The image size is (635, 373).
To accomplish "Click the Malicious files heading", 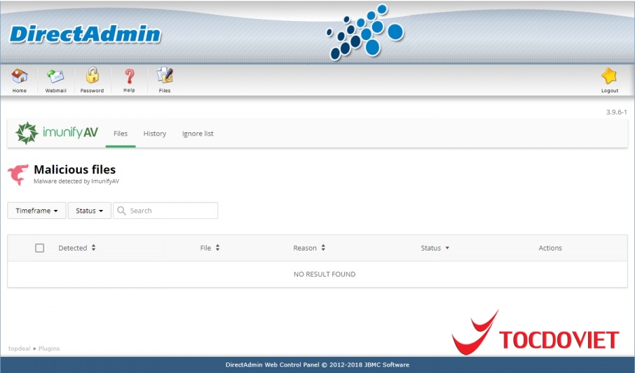I will 74,169.
